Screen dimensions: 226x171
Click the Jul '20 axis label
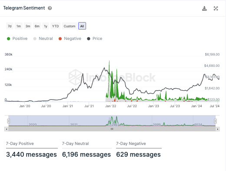click(46, 106)
